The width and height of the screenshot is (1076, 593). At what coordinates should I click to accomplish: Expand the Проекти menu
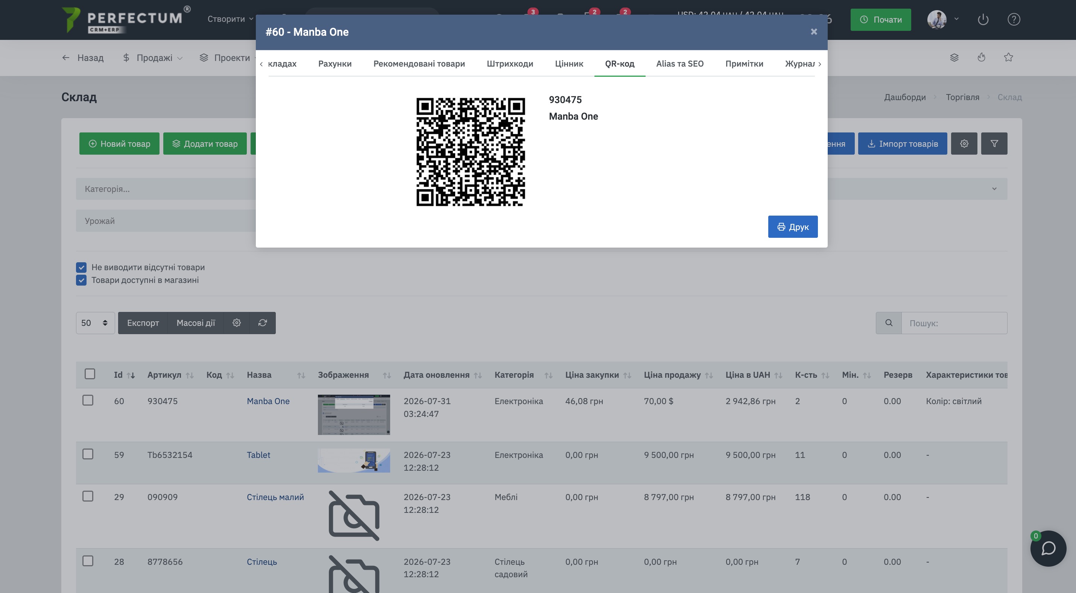[x=228, y=58]
